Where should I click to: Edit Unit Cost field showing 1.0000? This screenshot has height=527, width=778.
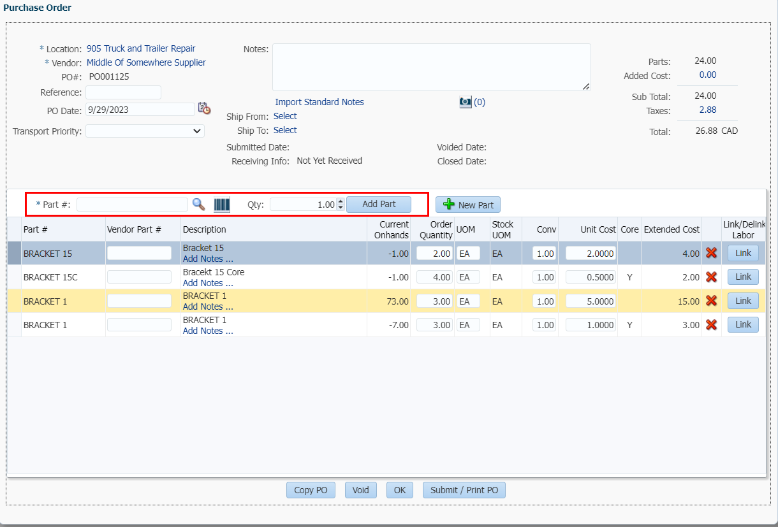coord(591,325)
